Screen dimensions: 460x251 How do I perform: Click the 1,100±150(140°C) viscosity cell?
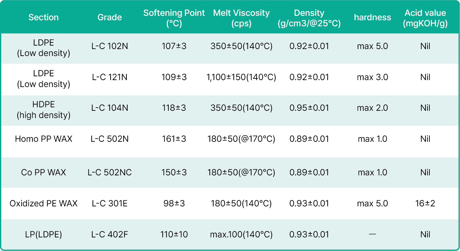pyautogui.click(x=241, y=77)
